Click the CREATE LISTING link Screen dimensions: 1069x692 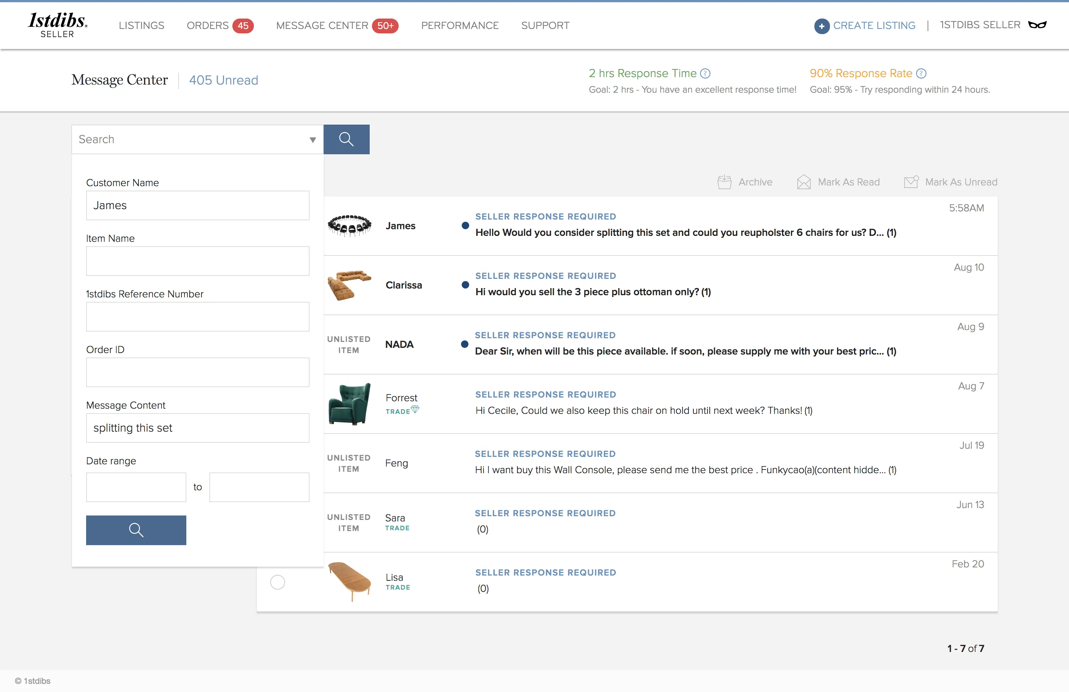[x=874, y=26]
